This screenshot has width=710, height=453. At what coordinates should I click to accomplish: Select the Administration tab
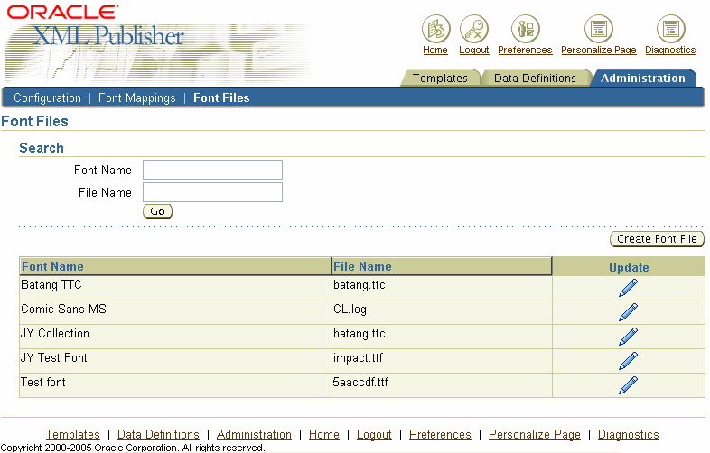pyautogui.click(x=642, y=78)
